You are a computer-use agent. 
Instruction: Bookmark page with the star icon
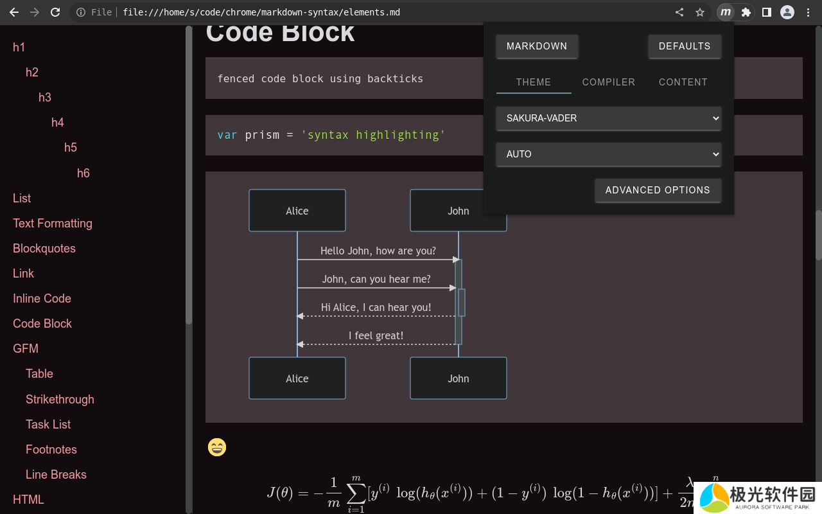[x=700, y=12]
